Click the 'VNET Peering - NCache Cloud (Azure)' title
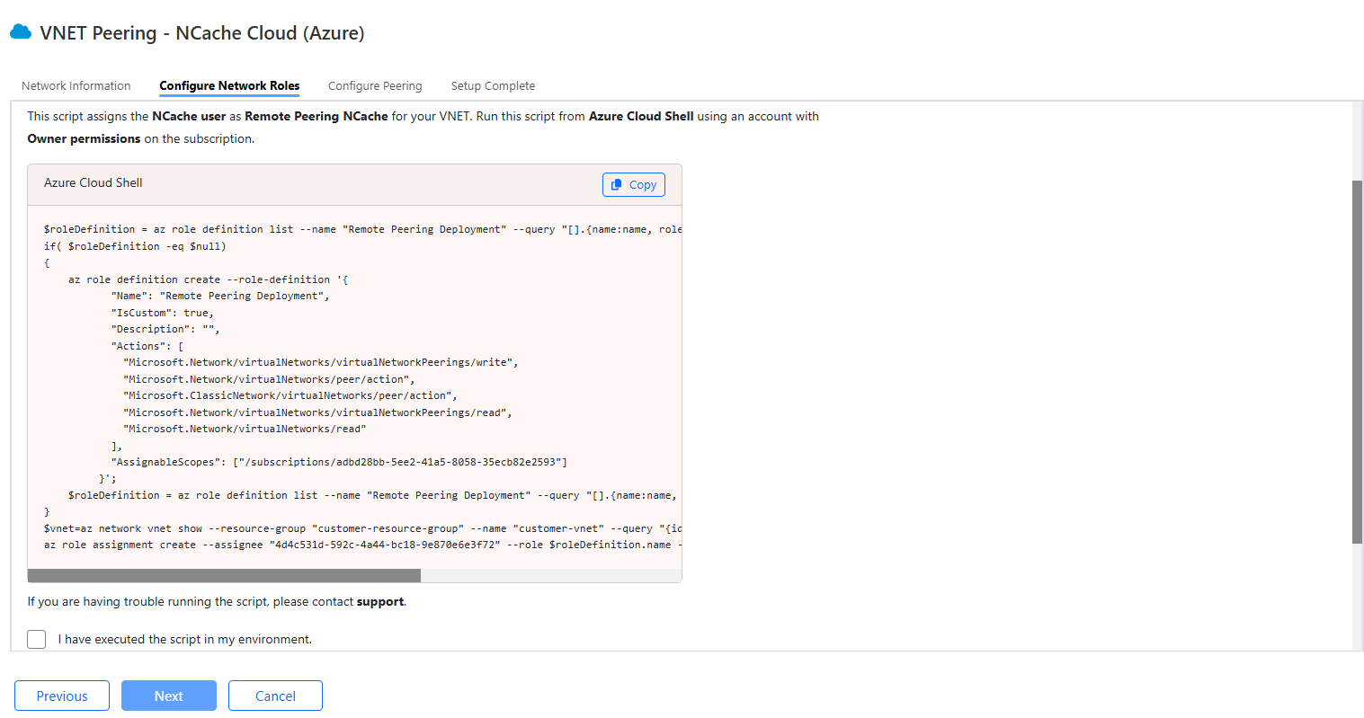 click(202, 33)
